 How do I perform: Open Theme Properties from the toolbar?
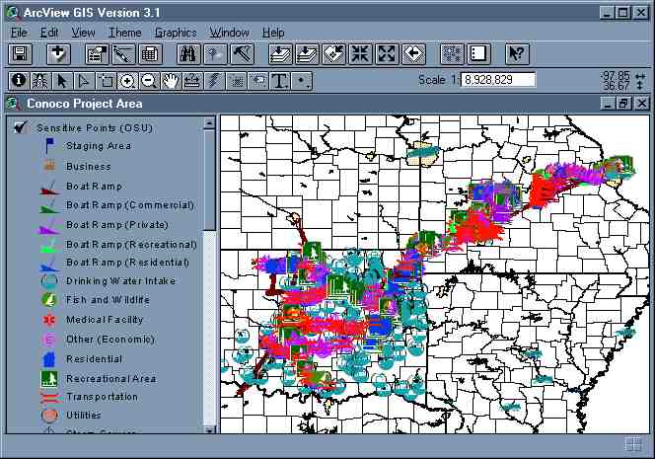point(97,54)
